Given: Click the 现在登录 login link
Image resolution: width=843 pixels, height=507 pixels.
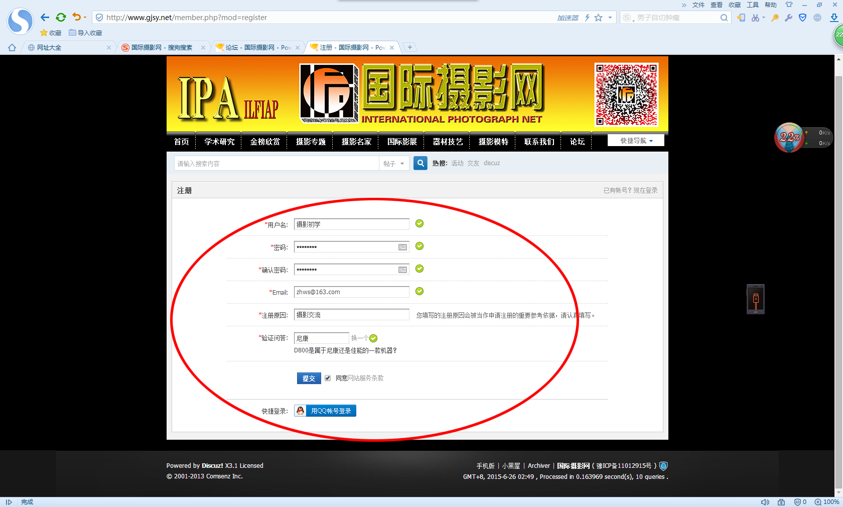Looking at the screenshot, I should tap(646, 190).
